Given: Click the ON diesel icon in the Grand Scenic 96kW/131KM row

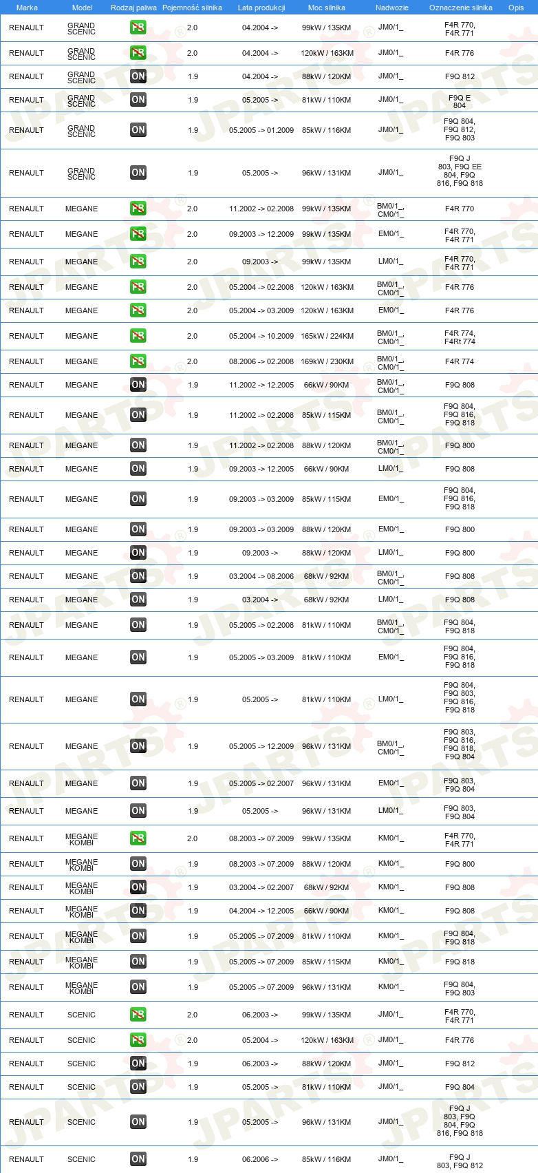Looking at the screenshot, I should pos(138,173).
